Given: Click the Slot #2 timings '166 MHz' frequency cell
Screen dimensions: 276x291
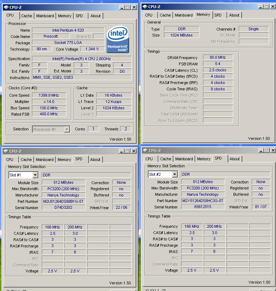Looking at the screenshot, I should pos(192,226).
